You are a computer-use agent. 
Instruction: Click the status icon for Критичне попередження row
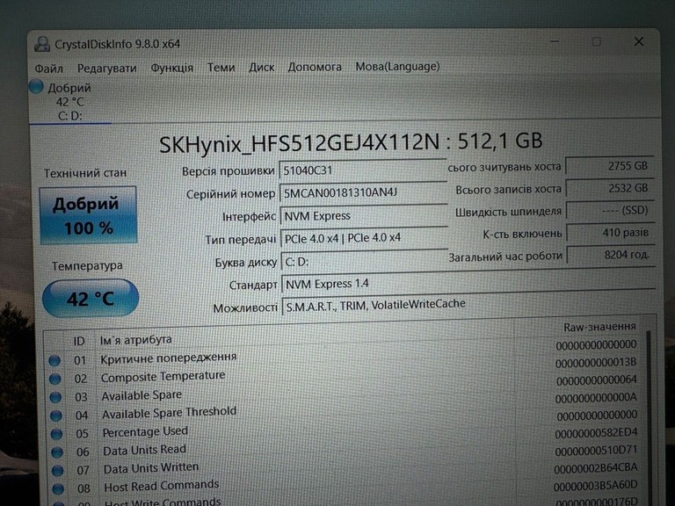tap(54, 360)
